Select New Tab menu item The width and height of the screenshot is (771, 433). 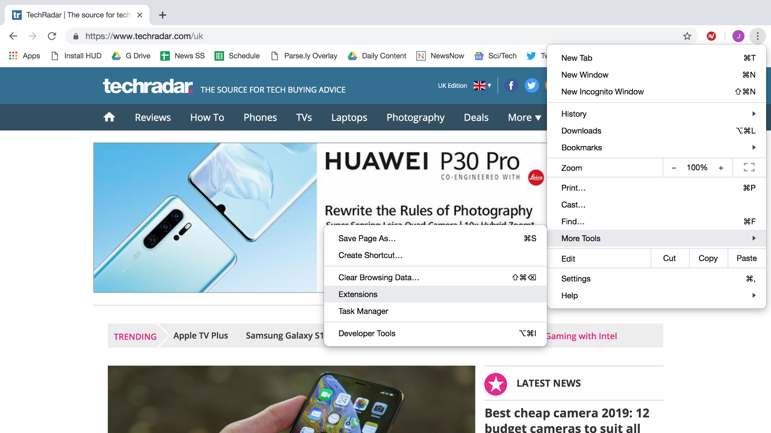coord(656,58)
